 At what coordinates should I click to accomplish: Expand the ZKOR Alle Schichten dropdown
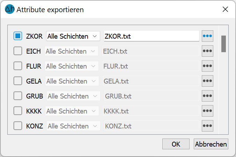[x=73, y=36]
